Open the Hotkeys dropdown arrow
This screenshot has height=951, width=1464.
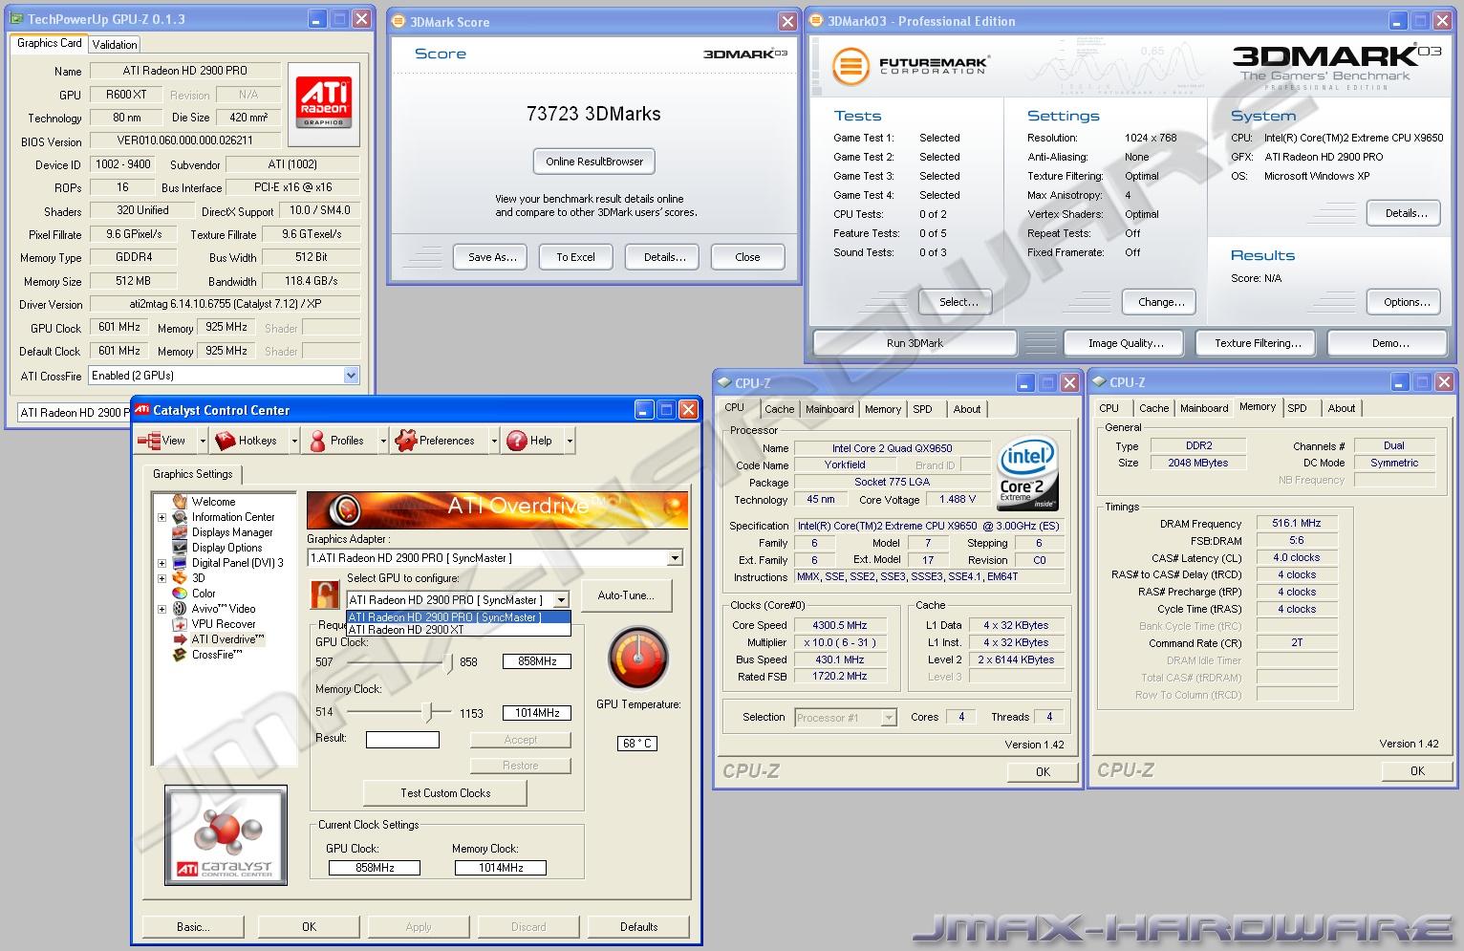(294, 441)
